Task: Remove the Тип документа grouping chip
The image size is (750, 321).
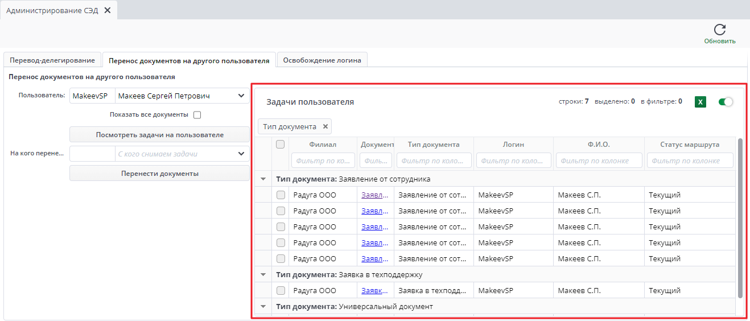Action: click(x=325, y=126)
